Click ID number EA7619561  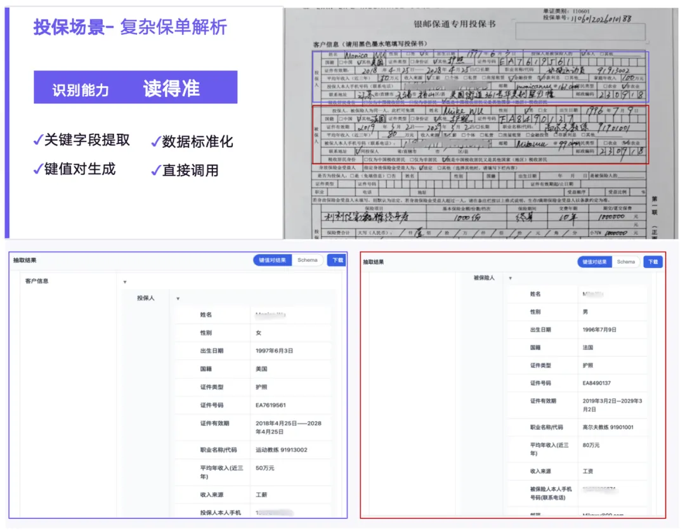coord(270,405)
